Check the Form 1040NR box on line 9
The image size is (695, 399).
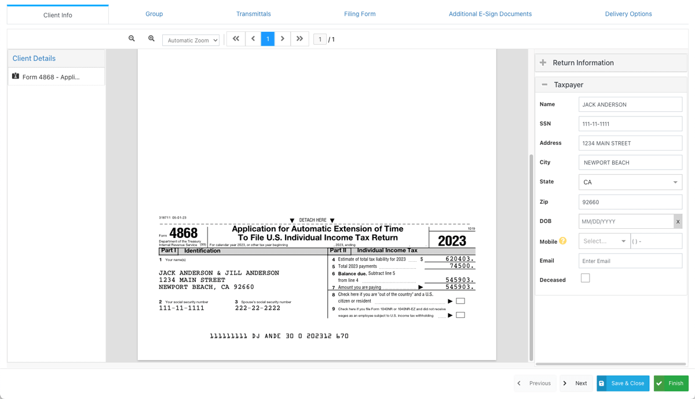[460, 315]
